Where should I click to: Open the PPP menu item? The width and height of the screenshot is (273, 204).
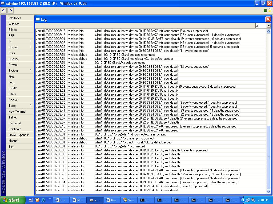(20, 36)
